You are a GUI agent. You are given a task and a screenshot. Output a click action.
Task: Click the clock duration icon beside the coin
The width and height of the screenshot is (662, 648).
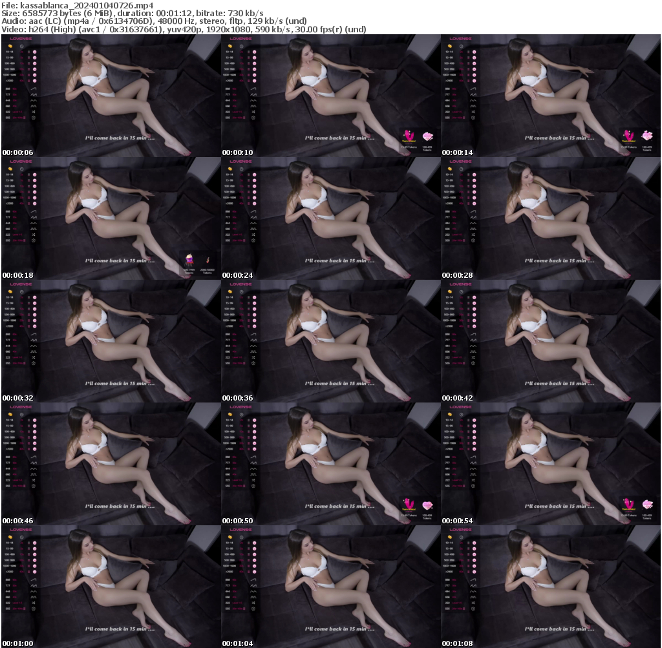[x=21, y=47]
